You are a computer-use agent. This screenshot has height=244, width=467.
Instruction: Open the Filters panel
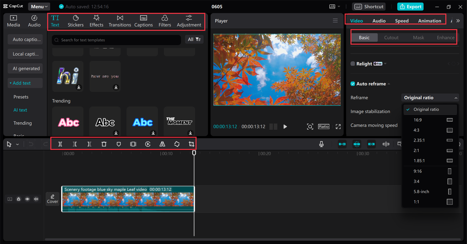pyautogui.click(x=165, y=21)
